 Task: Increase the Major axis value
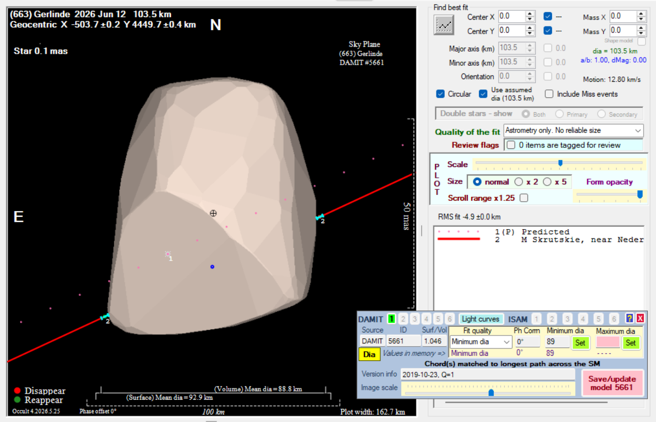(530, 46)
